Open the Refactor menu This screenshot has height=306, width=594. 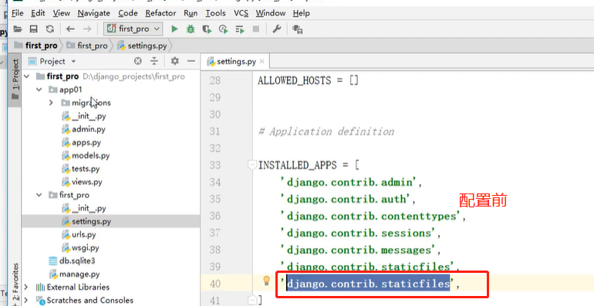tap(160, 13)
